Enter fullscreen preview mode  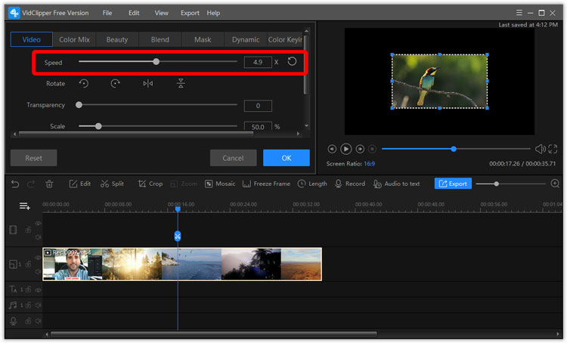pos(553,149)
